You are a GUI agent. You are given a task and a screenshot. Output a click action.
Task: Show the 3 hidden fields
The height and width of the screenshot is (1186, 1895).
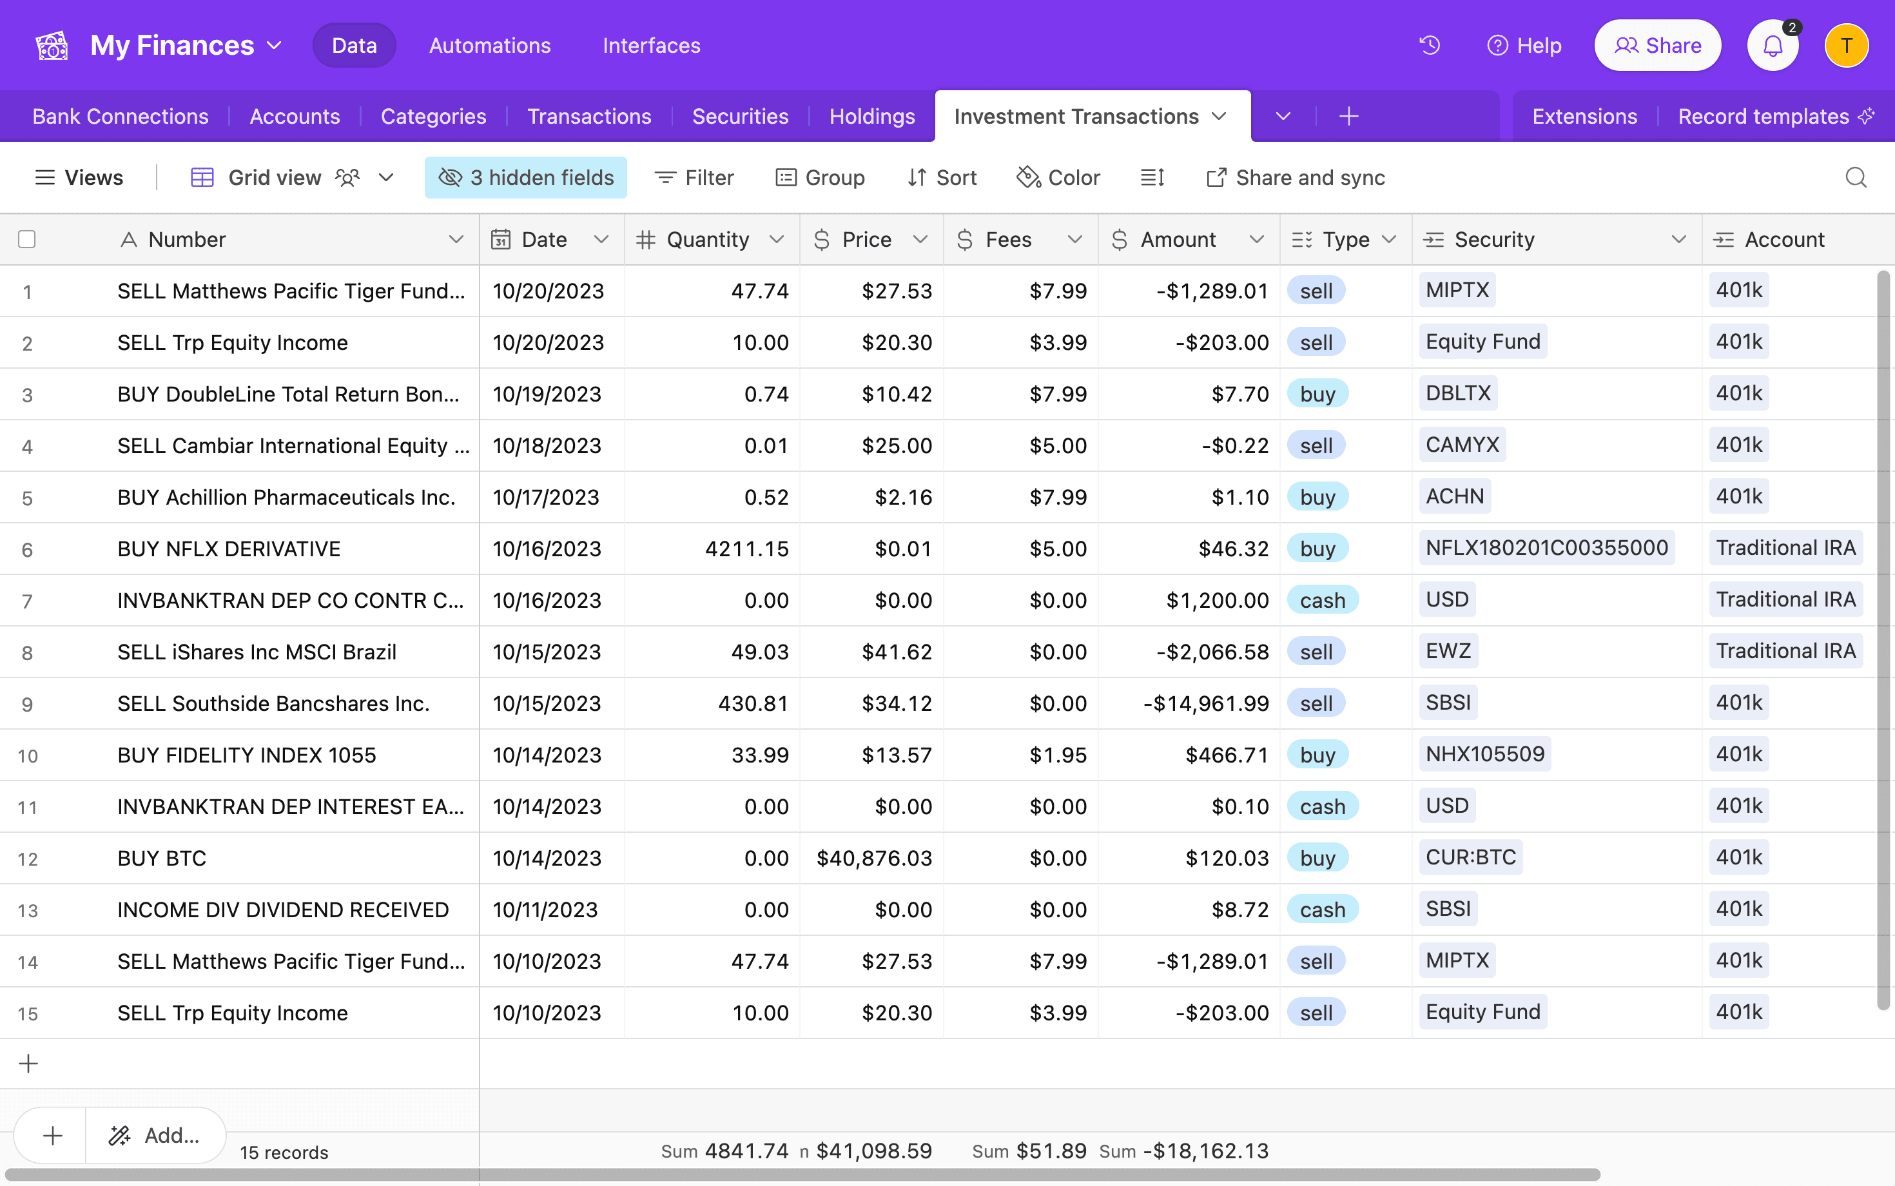525,177
